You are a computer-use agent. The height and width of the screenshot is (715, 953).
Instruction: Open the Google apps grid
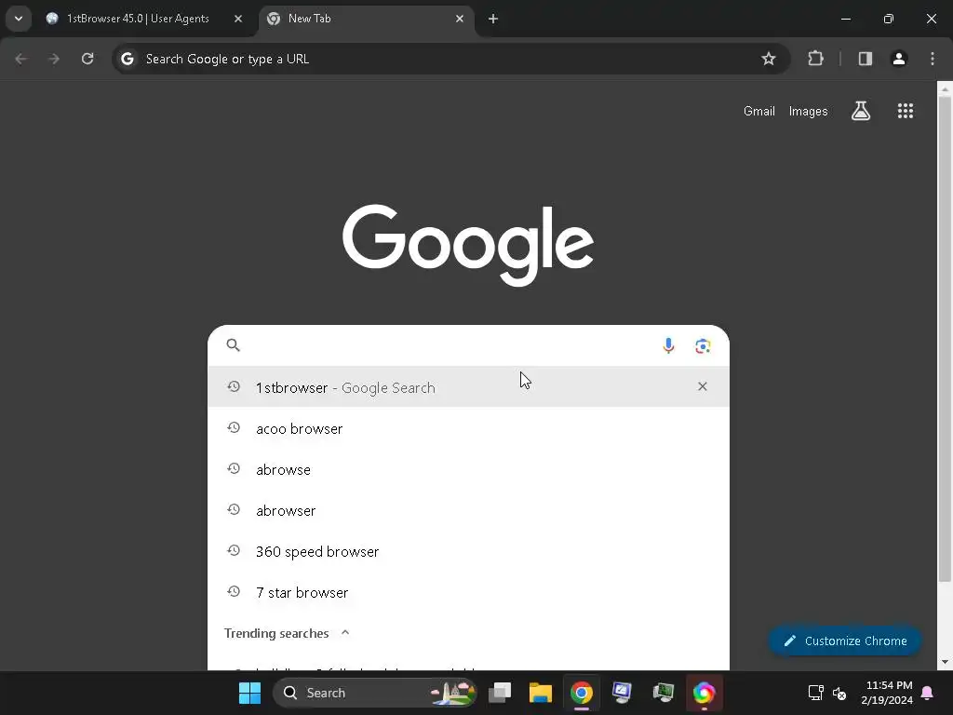click(905, 111)
